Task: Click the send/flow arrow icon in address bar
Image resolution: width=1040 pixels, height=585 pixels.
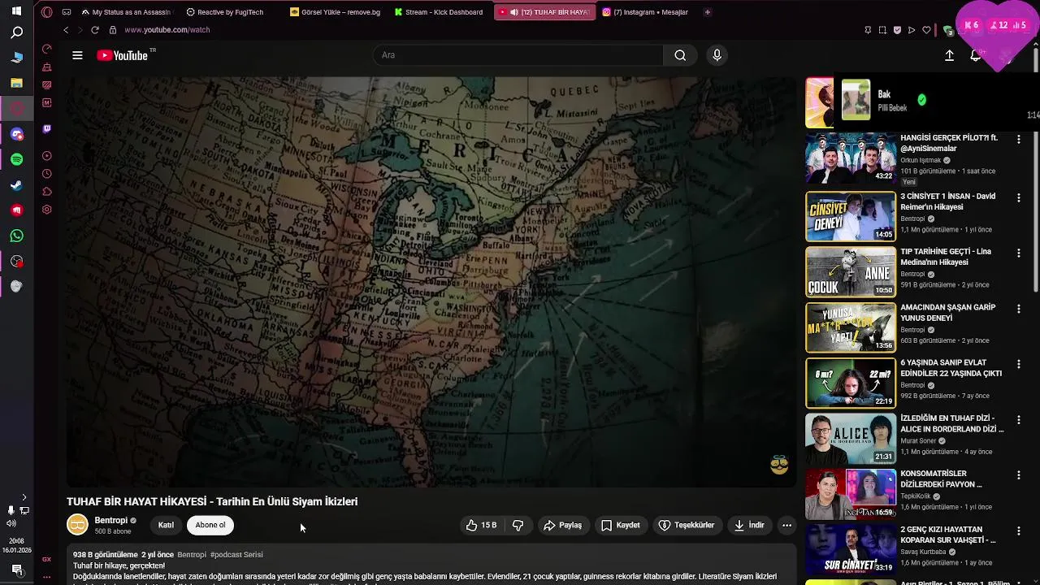Action: (x=912, y=30)
